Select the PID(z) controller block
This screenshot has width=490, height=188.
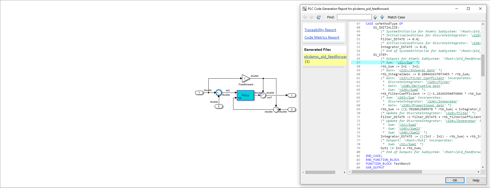click(245, 95)
